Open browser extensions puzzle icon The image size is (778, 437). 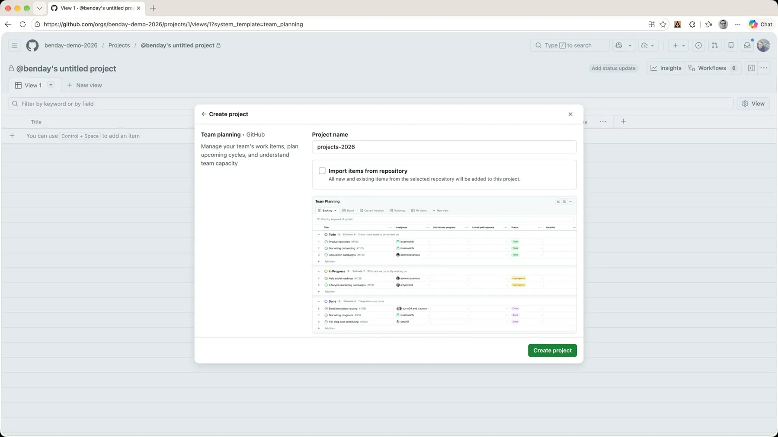(692, 24)
